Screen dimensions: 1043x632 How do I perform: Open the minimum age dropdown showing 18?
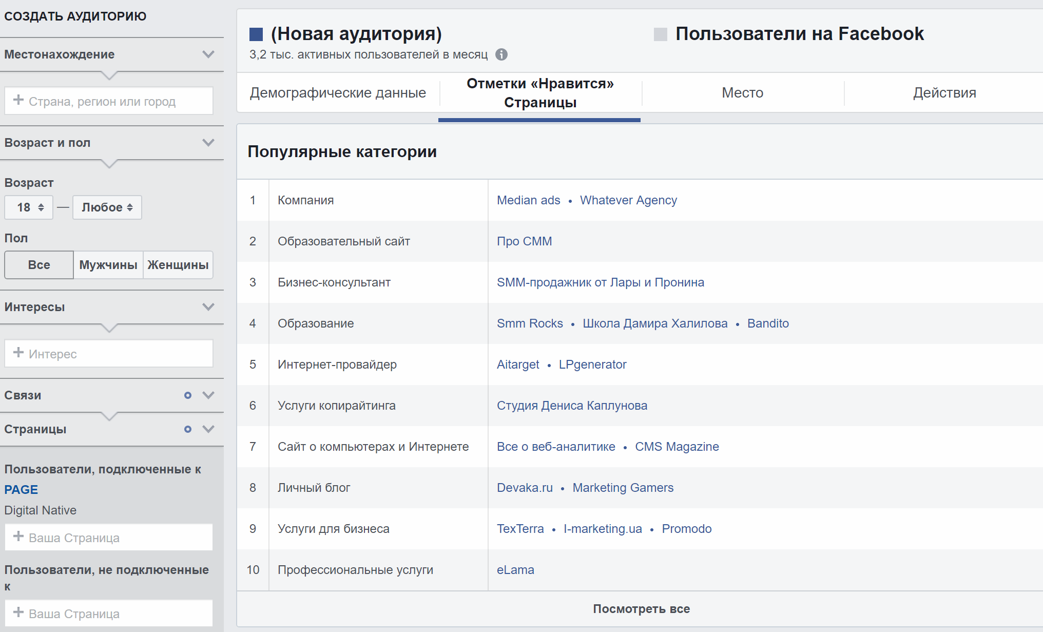[29, 207]
